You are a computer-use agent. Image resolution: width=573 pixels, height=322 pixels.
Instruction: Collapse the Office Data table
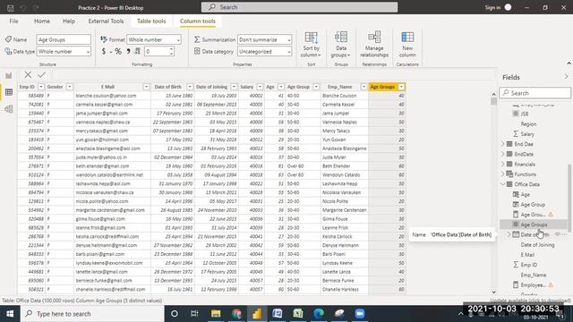(x=503, y=184)
